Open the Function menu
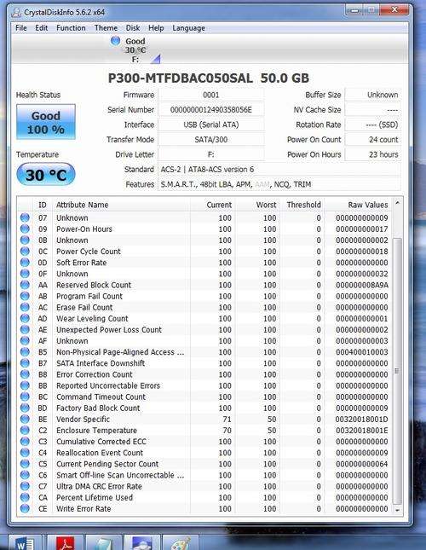The width and height of the screenshot is (426, 550). tap(71, 28)
